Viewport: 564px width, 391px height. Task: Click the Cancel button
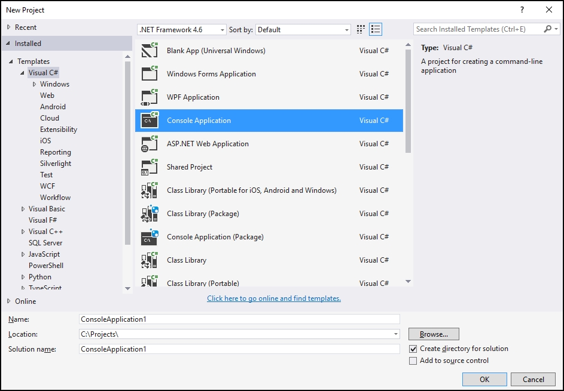(533, 379)
